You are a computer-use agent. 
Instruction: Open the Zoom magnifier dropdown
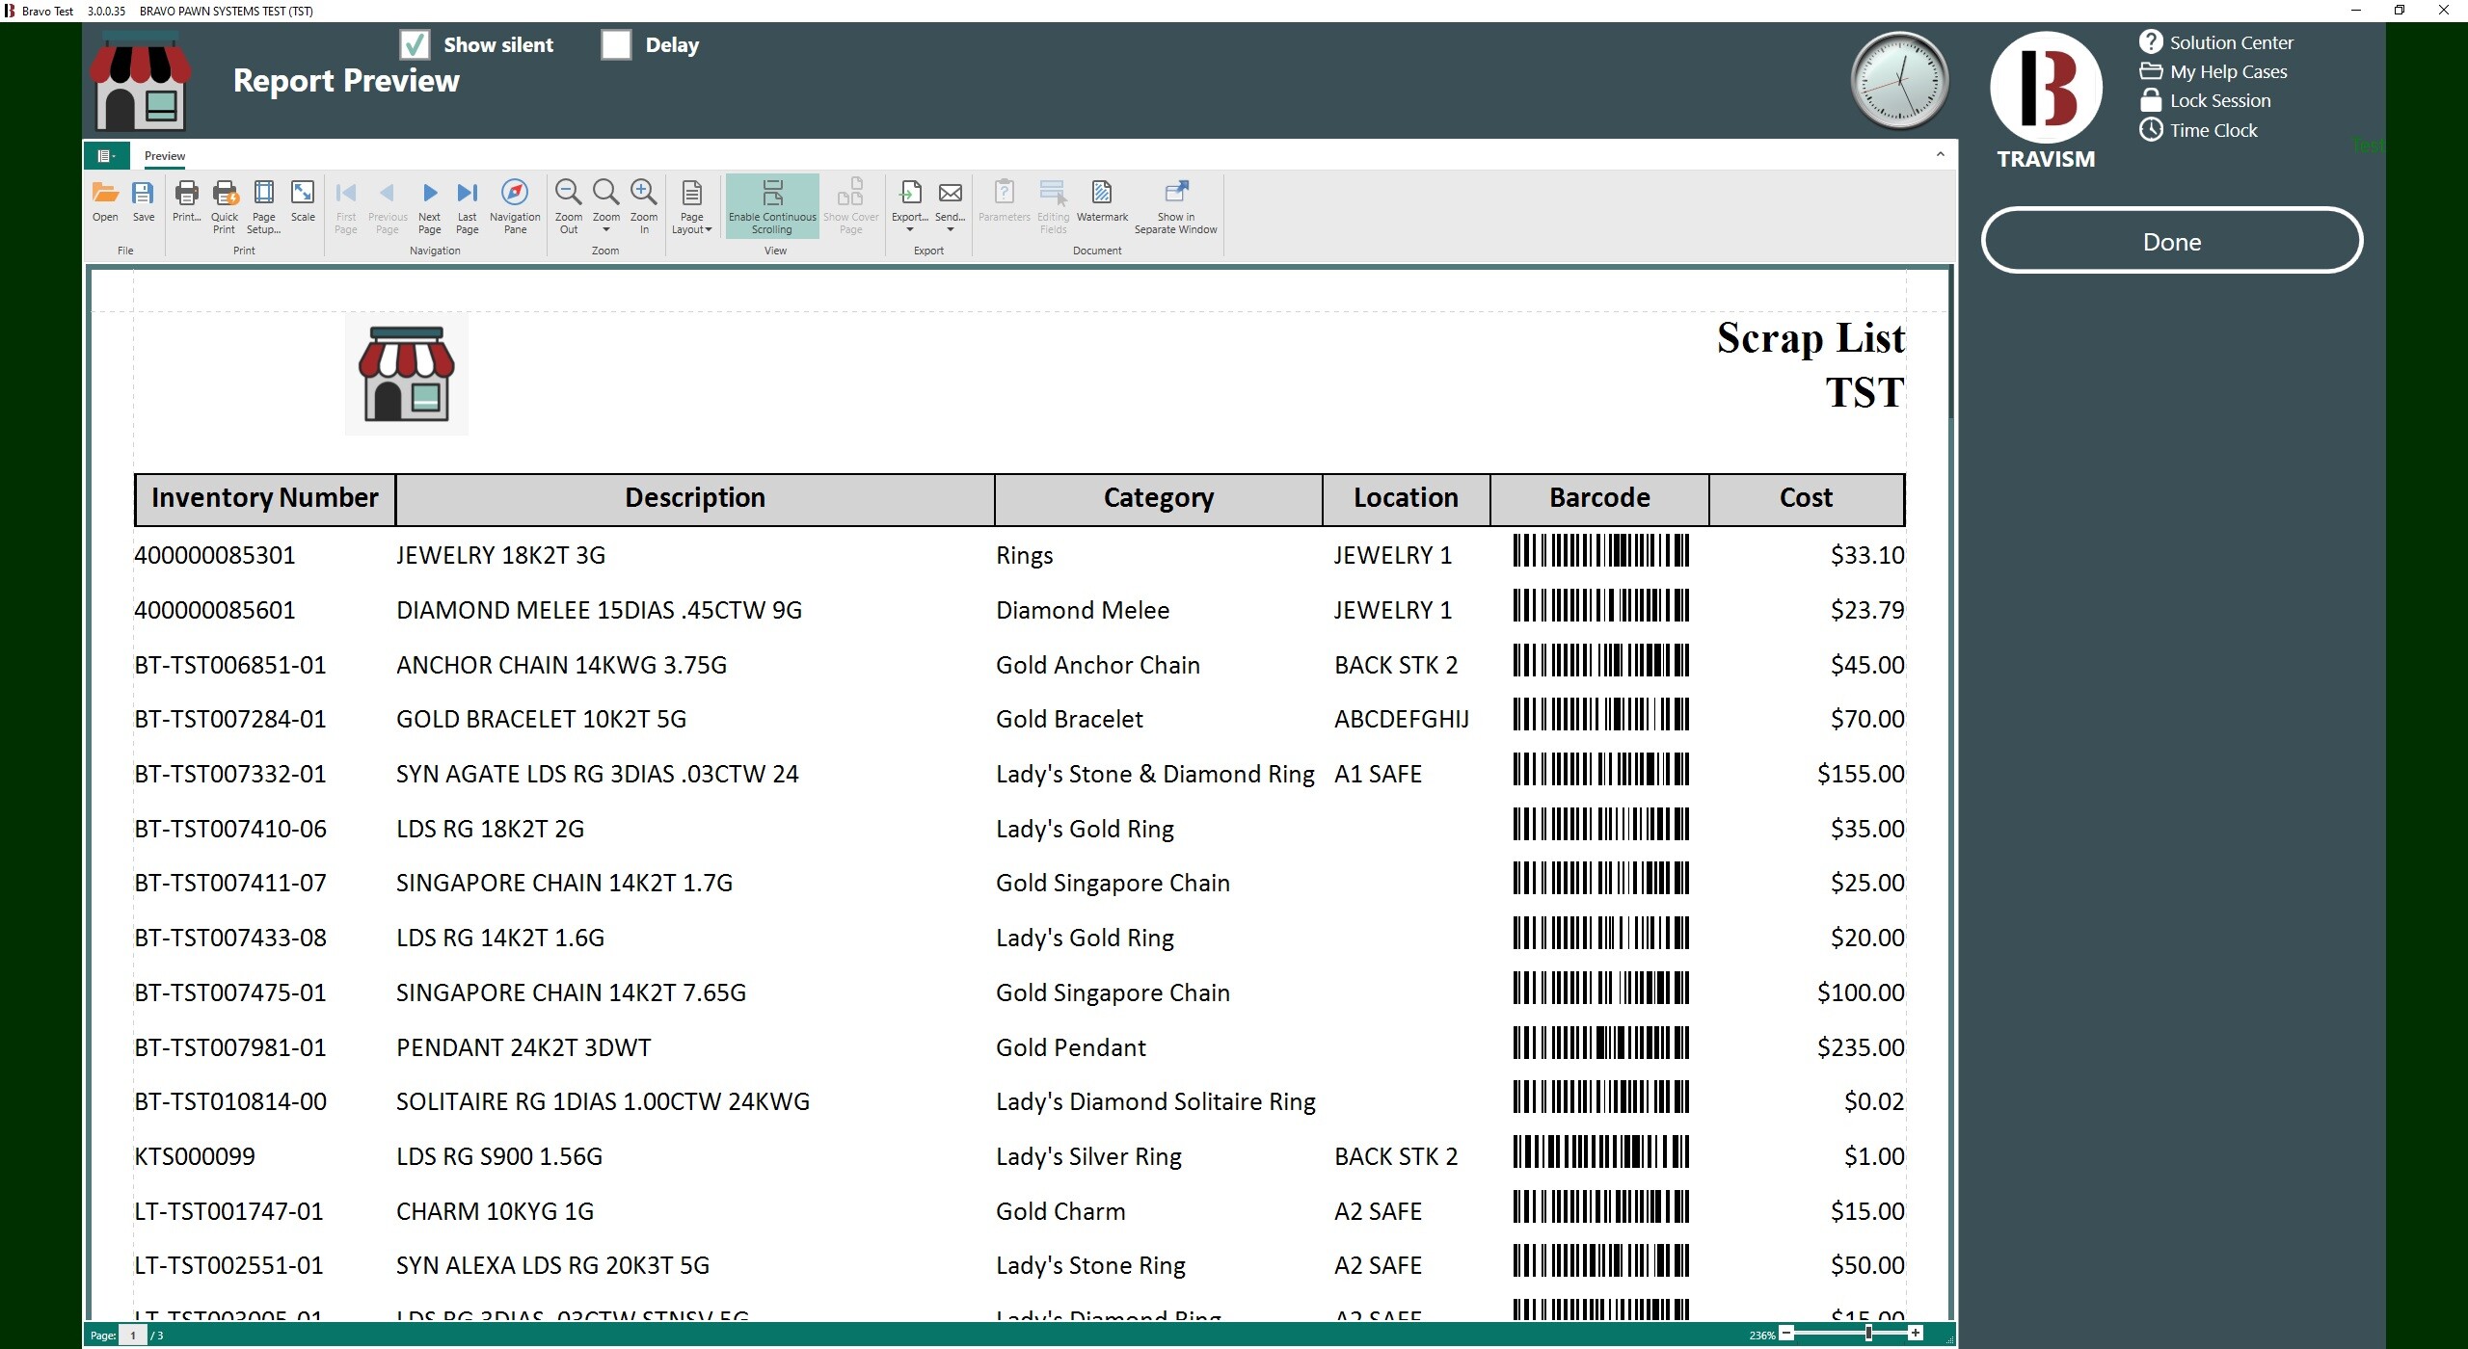[606, 206]
